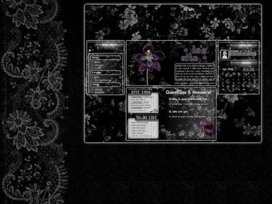The height and width of the screenshot is (204, 272).
Task: Open the 'diary' link under Personal
Action: click(97, 77)
